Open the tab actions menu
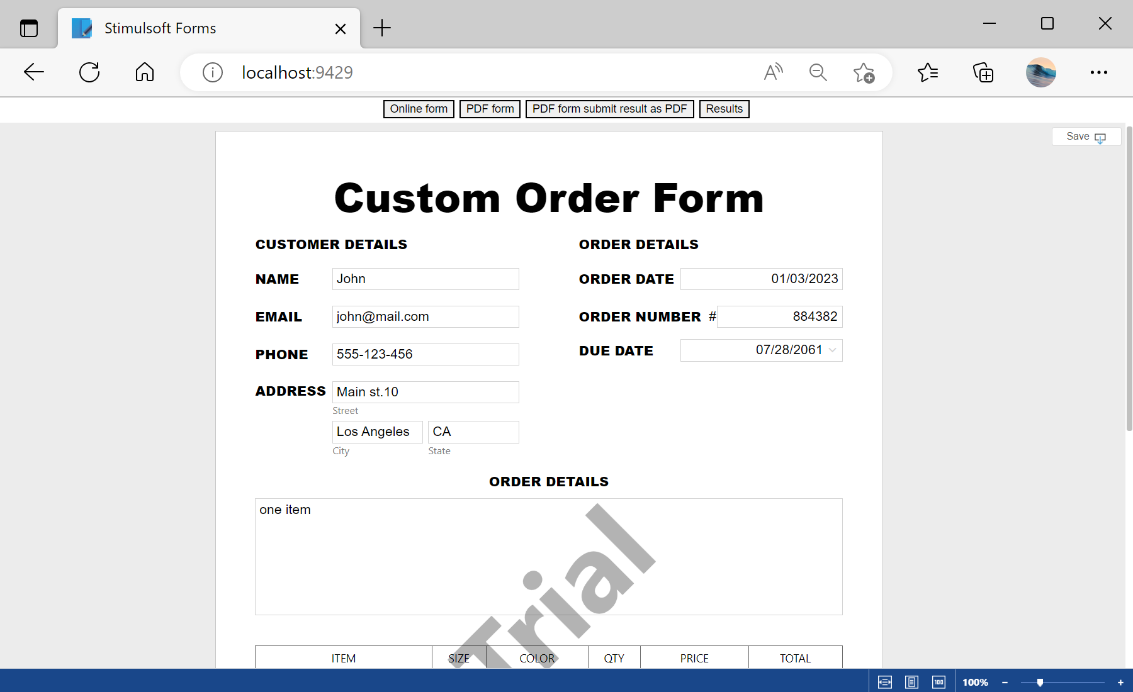1133x692 pixels. point(28,28)
